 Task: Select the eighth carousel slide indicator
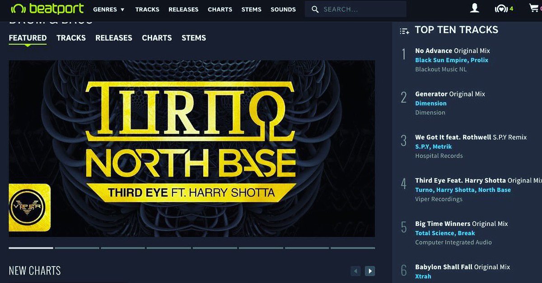click(353, 248)
